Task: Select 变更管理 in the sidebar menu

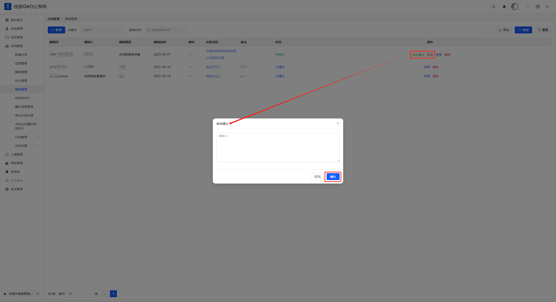Action: [x=21, y=63]
